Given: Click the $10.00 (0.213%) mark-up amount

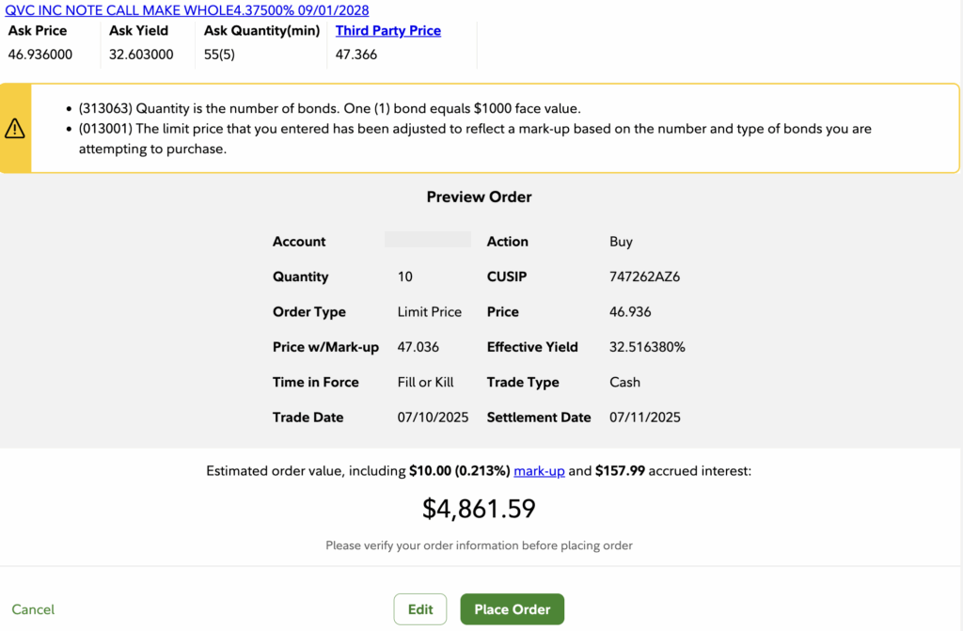Looking at the screenshot, I should click(460, 470).
